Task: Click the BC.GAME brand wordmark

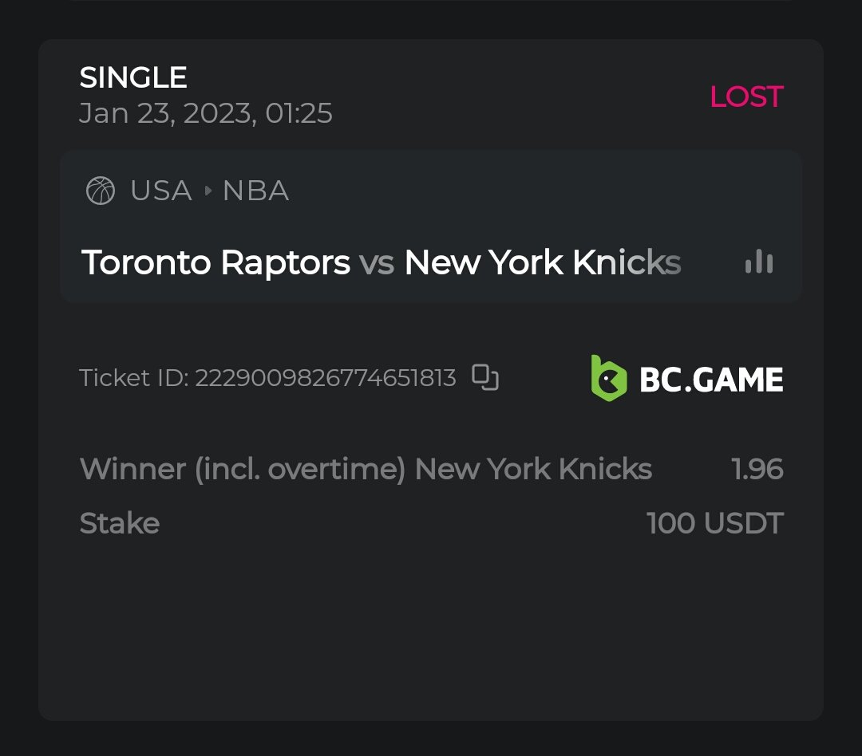Action: 711,380
